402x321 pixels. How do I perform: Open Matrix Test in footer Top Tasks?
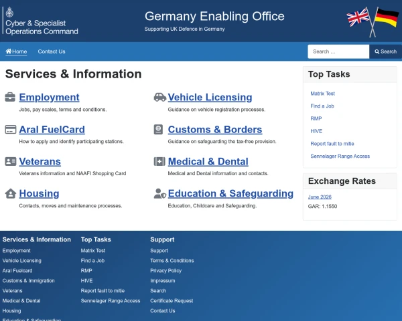pyautogui.click(x=93, y=251)
